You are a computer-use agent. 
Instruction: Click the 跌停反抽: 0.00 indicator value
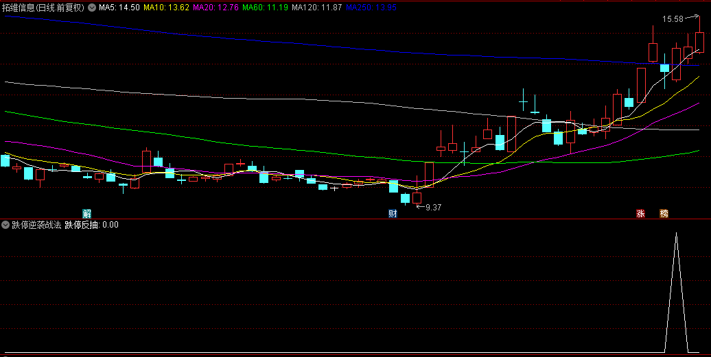(x=91, y=225)
